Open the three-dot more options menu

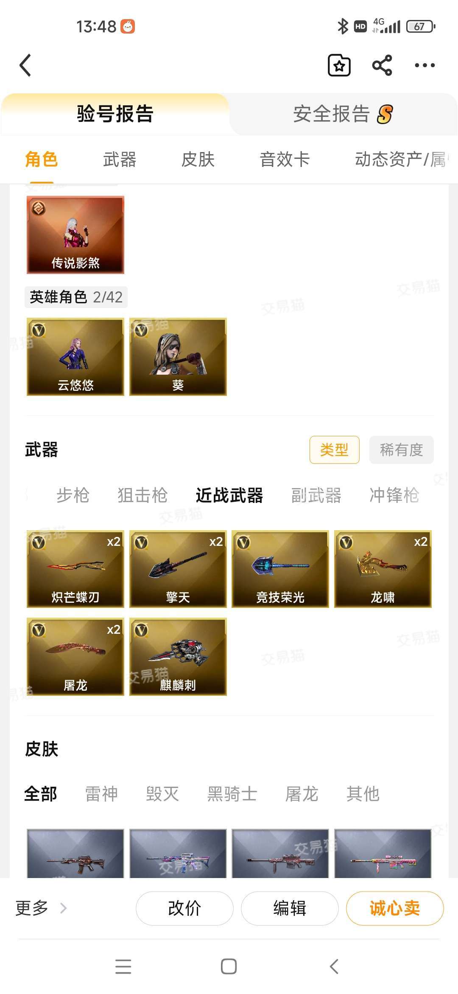[x=424, y=65]
